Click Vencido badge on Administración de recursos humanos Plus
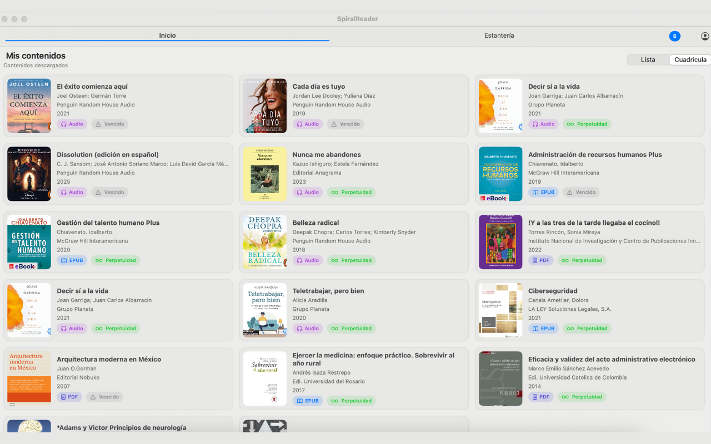Image resolution: width=711 pixels, height=444 pixels. click(x=581, y=193)
